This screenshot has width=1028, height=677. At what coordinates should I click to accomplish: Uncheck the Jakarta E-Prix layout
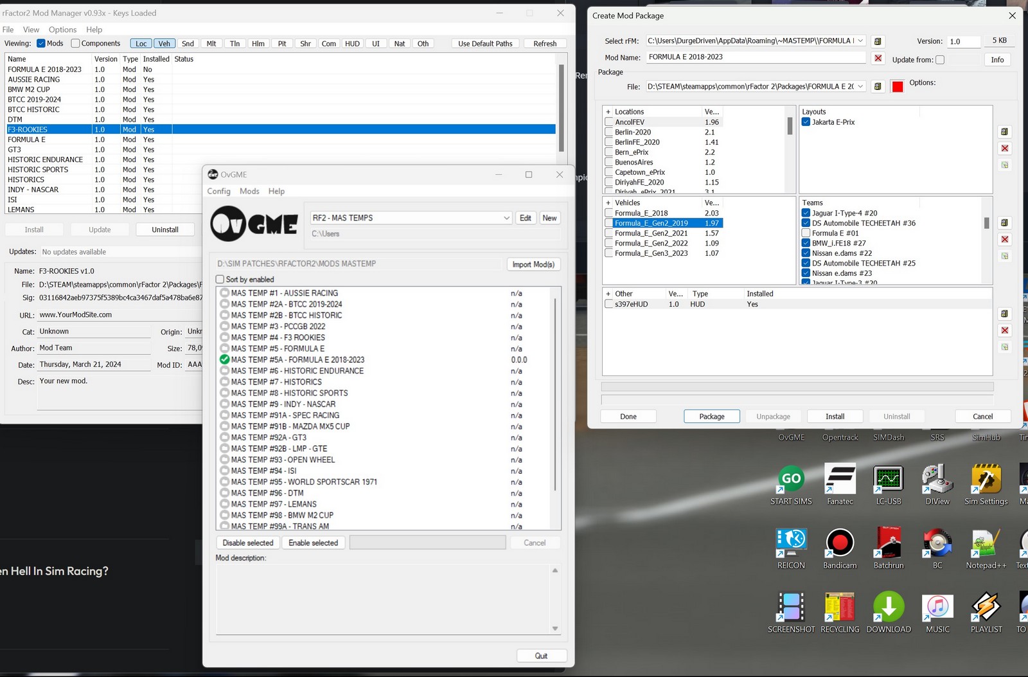click(806, 122)
